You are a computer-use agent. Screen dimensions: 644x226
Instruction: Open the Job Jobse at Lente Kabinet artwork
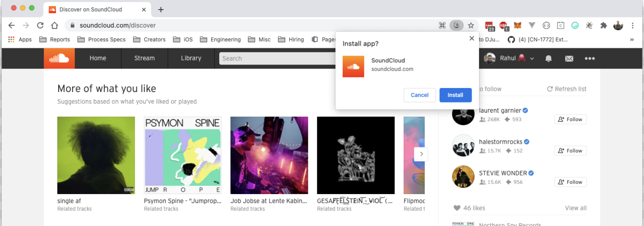[x=269, y=155]
